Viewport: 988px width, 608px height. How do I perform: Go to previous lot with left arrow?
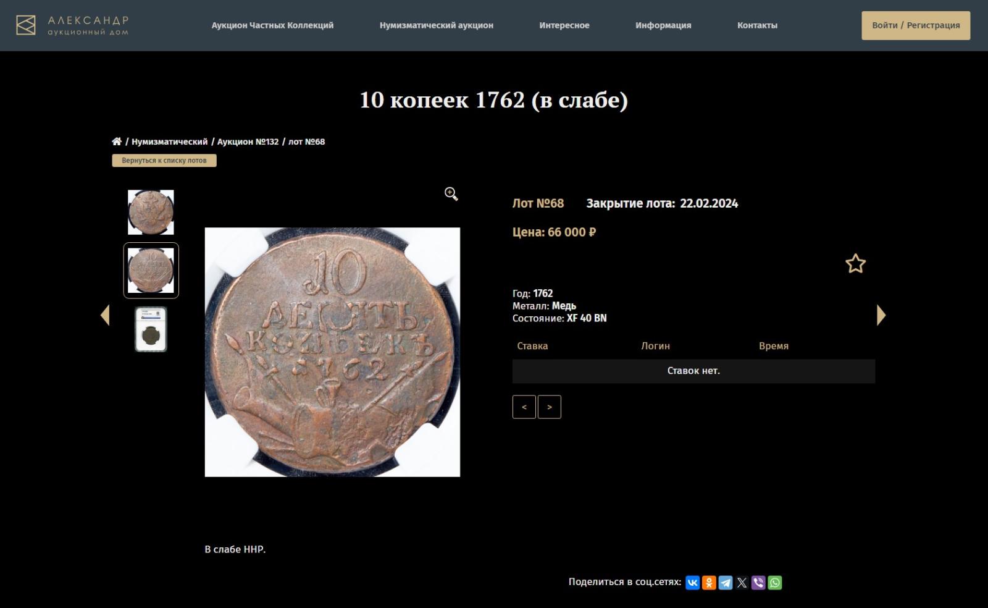click(105, 315)
